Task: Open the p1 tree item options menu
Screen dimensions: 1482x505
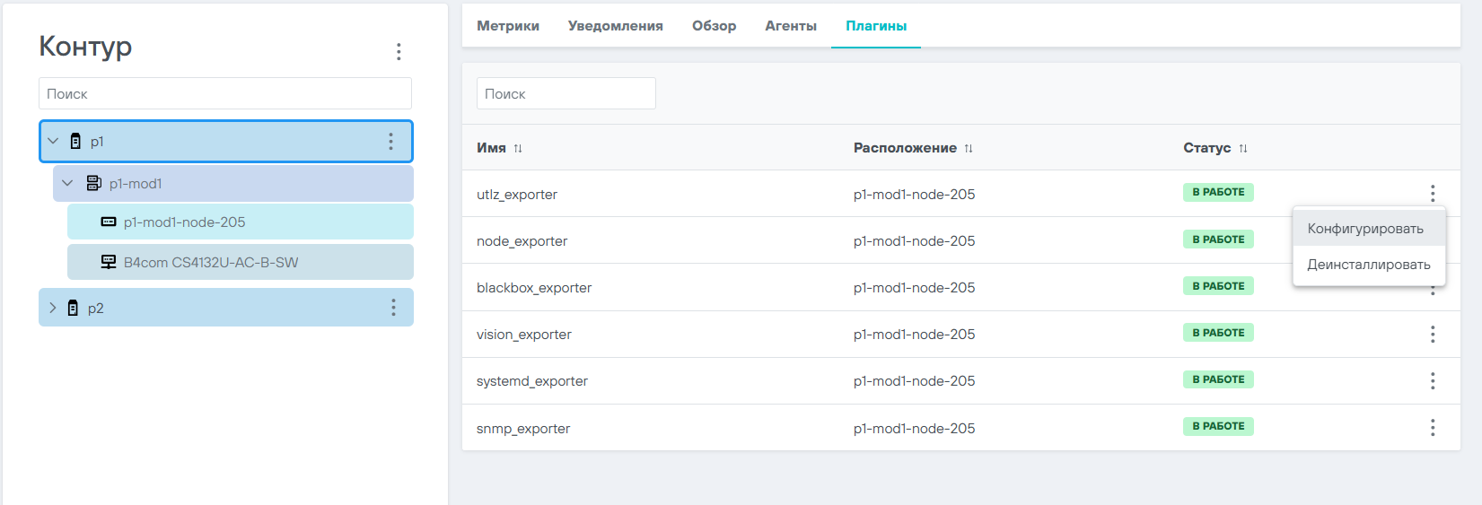Action: pos(390,142)
